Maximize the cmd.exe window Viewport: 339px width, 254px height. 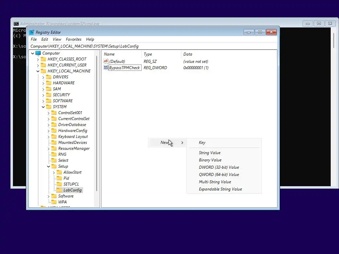coord(319,23)
